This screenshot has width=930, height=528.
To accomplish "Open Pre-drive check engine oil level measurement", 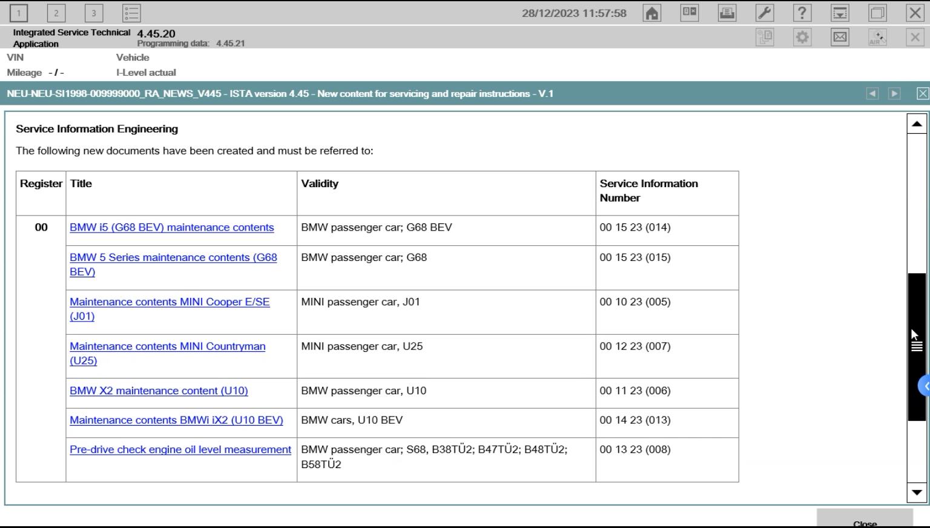I will [x=180, y=450].
